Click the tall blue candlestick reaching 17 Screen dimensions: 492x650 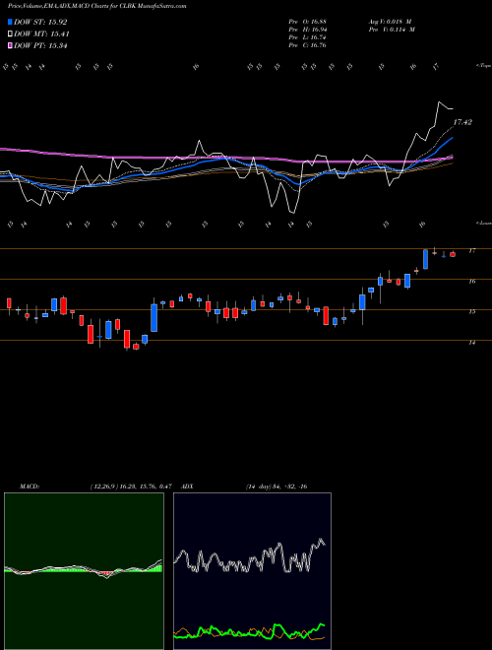(x=425, y=259)
